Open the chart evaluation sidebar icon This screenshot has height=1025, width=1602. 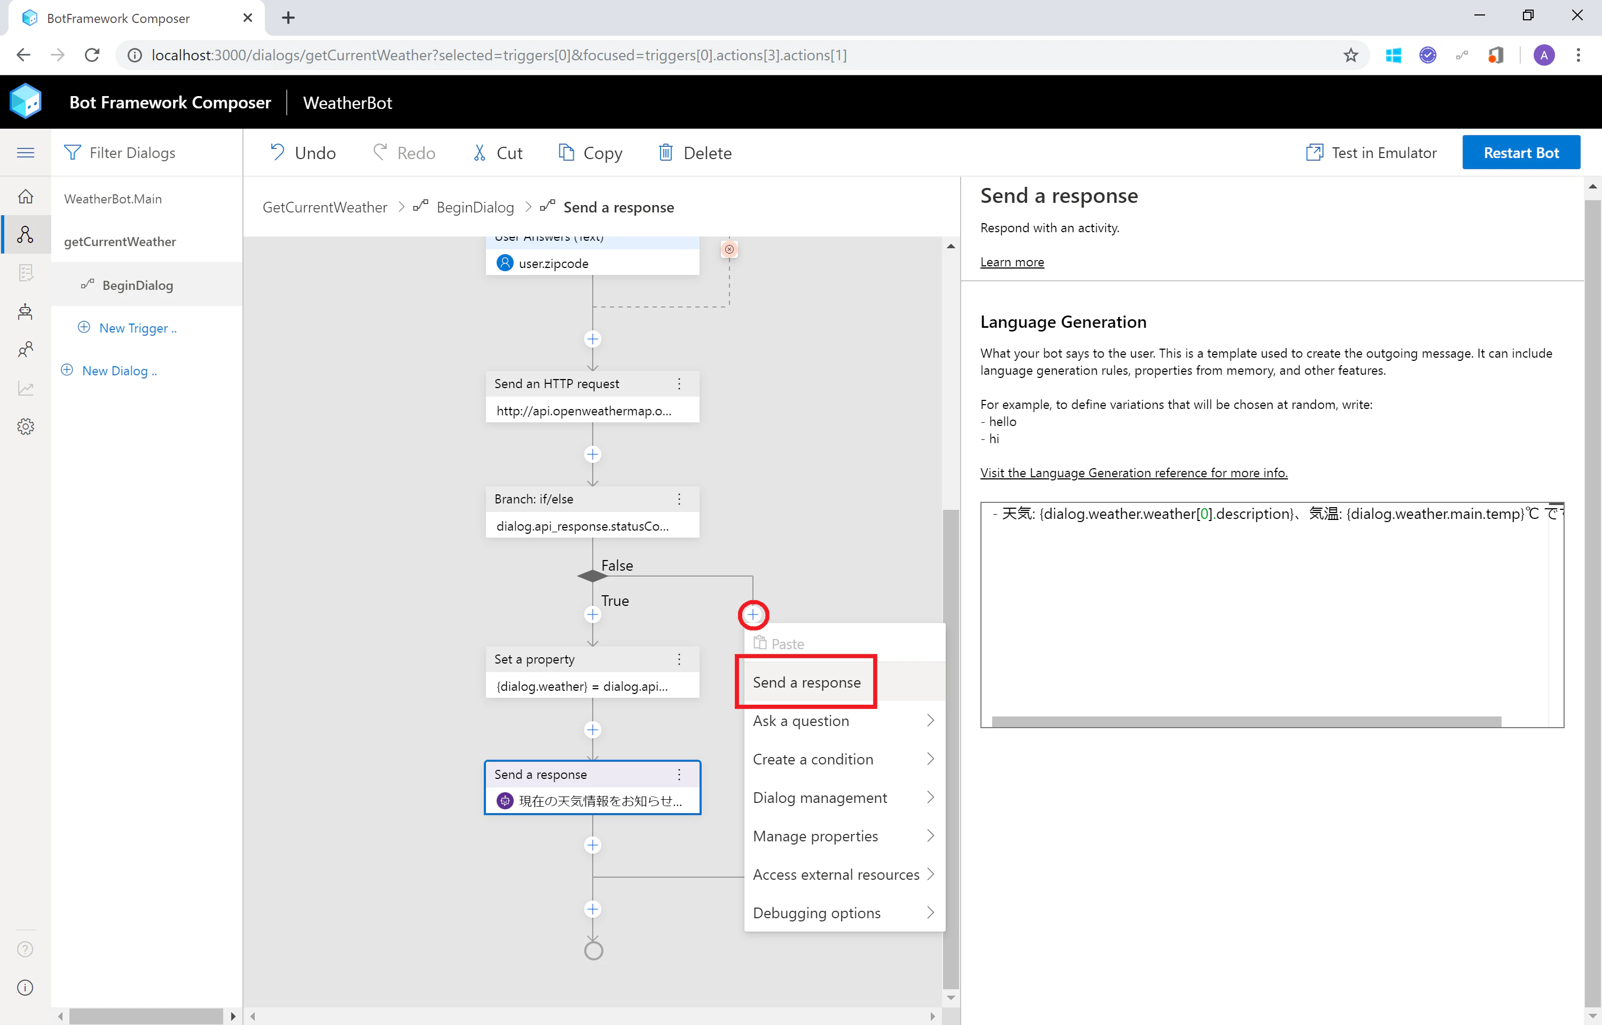[x=25, y=388]
